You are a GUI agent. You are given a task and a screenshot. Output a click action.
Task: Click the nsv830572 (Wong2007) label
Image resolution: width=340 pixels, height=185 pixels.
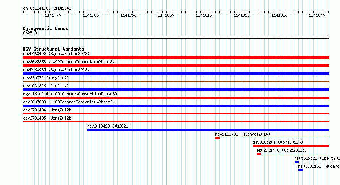[x=46, y=78]
